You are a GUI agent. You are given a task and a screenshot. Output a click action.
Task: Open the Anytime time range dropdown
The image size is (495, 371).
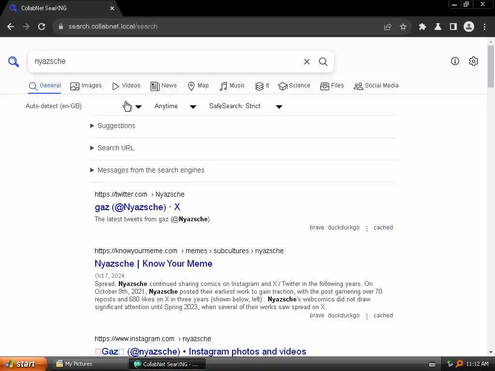[175, 106]
